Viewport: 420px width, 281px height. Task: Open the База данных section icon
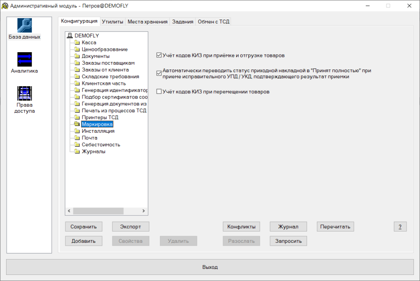click(x=24, y=26)
